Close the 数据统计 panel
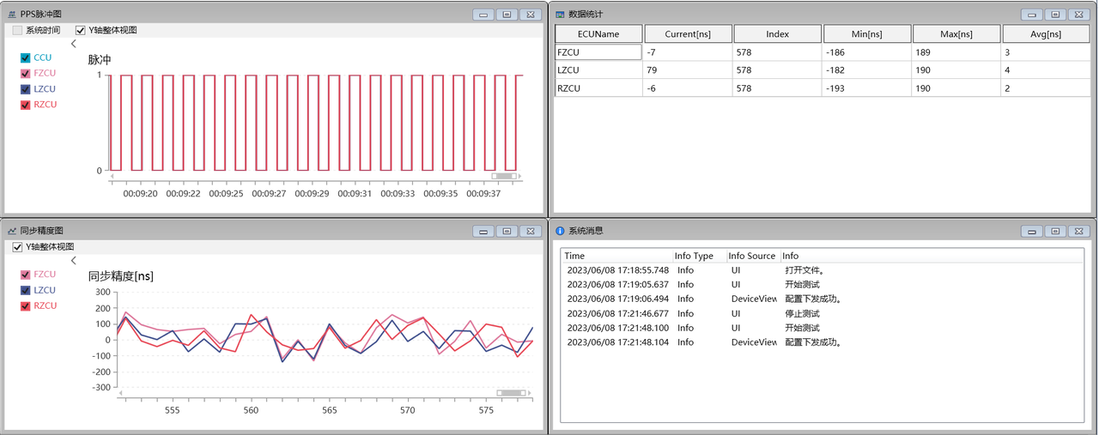Viewport: 1099px width, 435px height. pos(1079,15)
